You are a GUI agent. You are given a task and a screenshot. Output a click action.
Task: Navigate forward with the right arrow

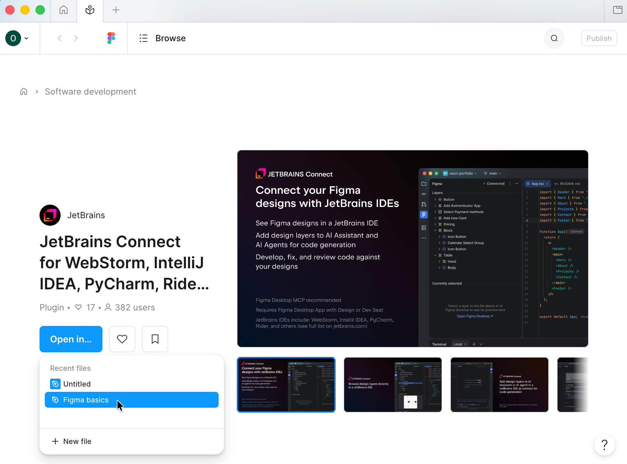point(76,38)
